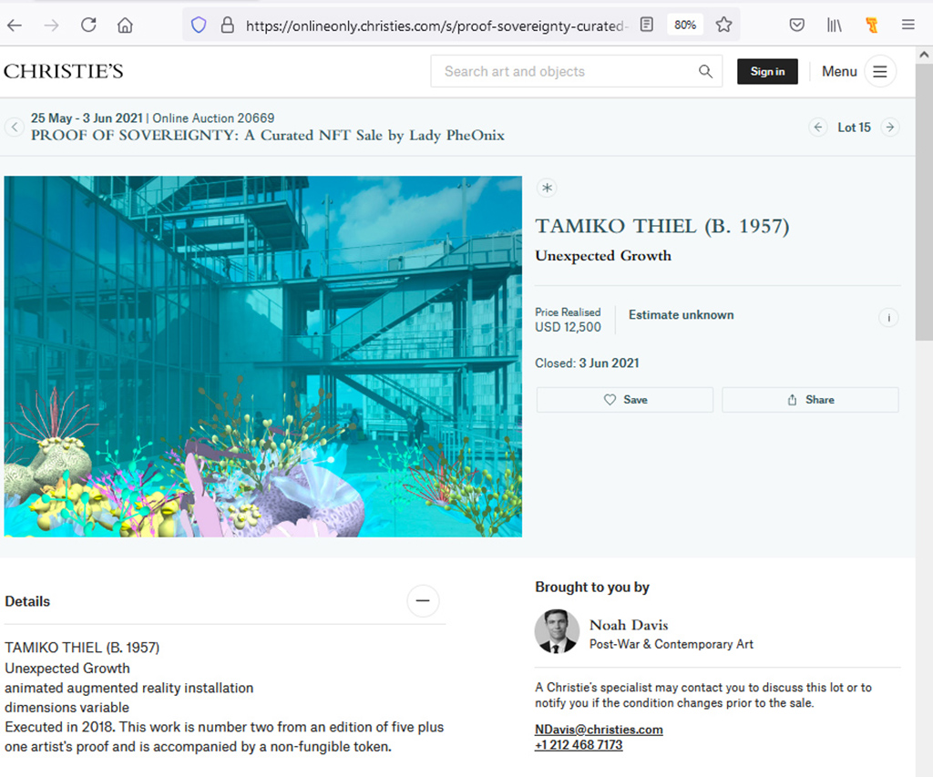
Task: Open Christie's hamburger Menu
Action: coord(880,71)
